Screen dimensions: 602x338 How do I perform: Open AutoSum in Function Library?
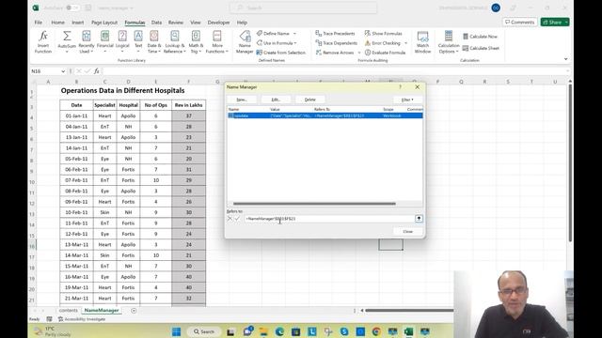tap(67, 42)
